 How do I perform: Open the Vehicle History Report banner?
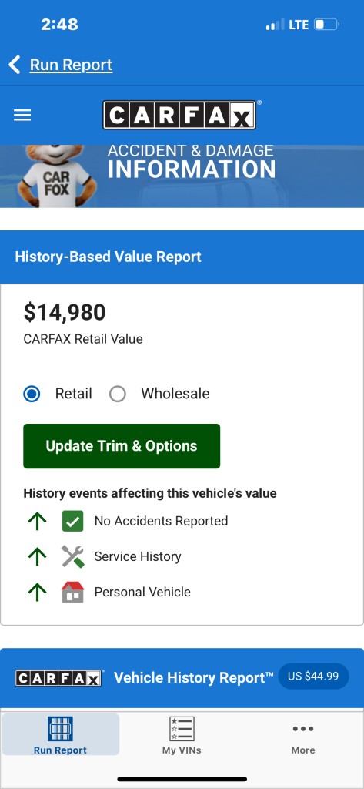coord(182,678)
